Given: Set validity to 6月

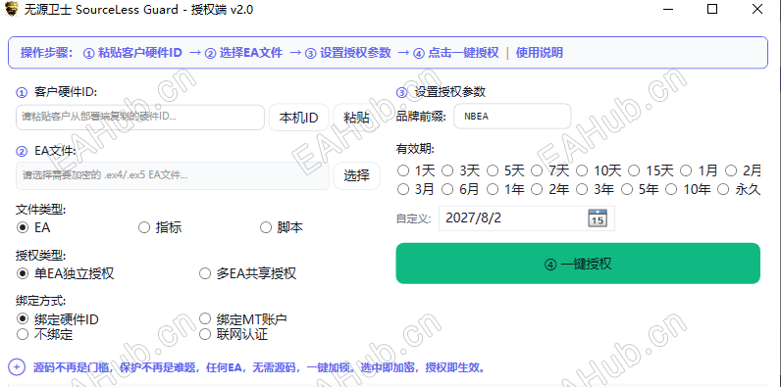Looking at the screenshot, I should tap(461, 189).
